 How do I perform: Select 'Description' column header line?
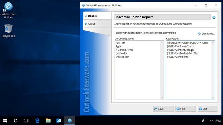click(122, 57)
